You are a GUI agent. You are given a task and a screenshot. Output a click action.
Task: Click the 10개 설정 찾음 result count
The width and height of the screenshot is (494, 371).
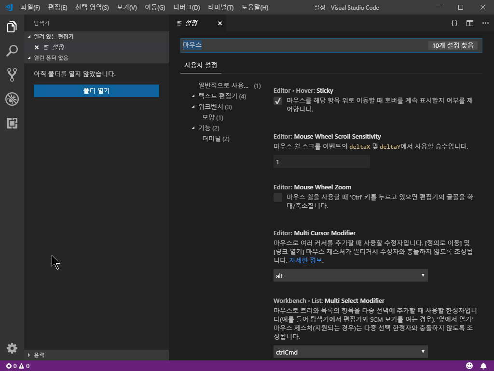click(x=453, y=45)
